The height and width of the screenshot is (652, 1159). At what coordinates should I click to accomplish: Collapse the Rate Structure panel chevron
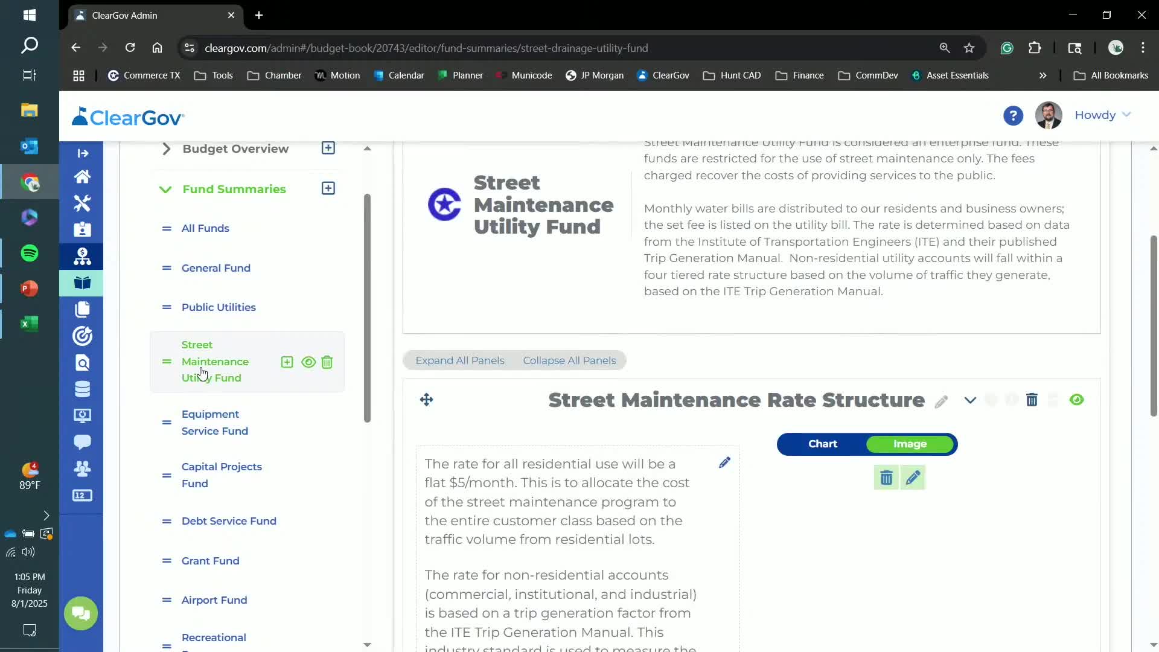click(x=970, y=400)
